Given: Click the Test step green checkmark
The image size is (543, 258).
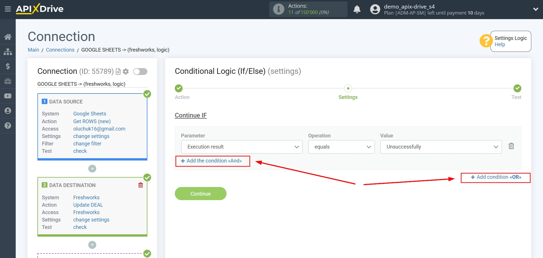Looking at the screenshot, I should pos(517,88).
